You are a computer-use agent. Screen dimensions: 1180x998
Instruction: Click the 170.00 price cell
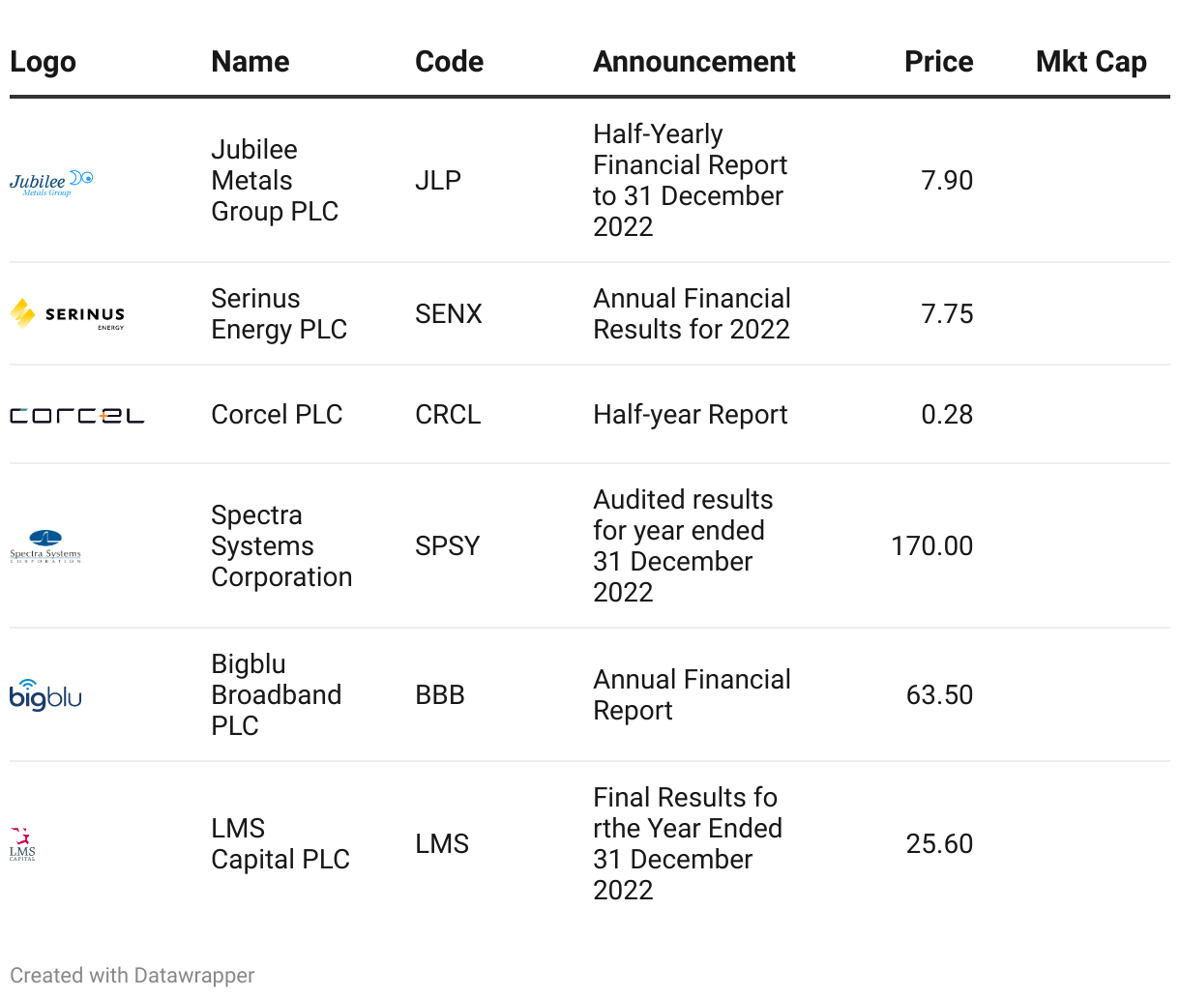931,546
